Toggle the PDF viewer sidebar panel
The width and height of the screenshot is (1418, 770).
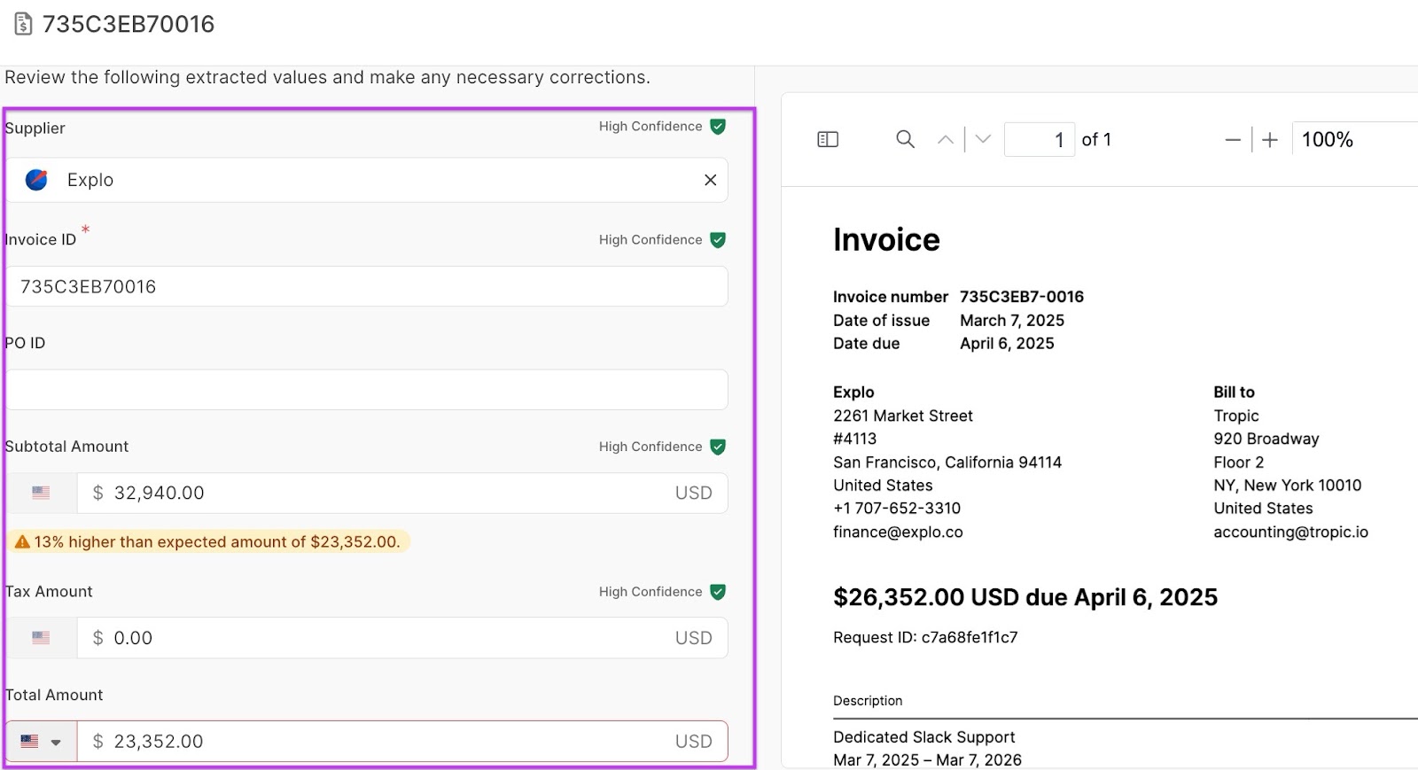(x=828, y=139)
